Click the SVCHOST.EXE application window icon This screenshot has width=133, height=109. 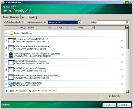pyautogui.click(x=11, y=77)
